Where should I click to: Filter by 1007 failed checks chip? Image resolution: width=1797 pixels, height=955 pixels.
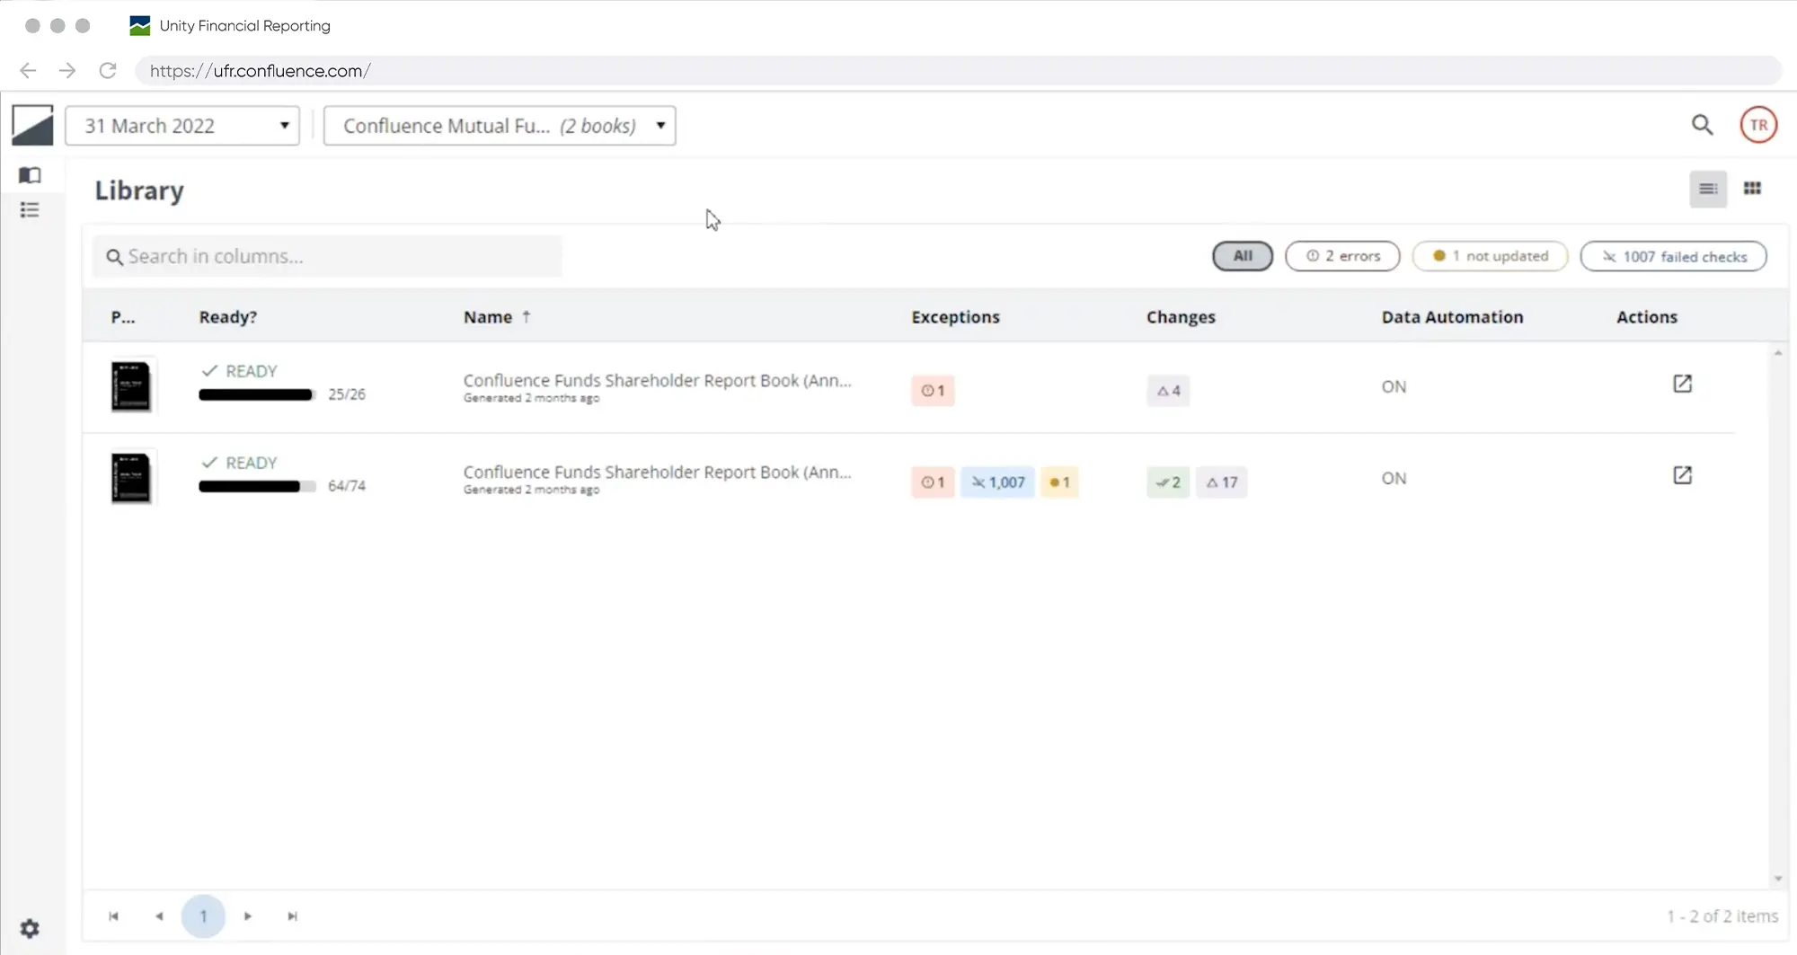coord(1673,257)
